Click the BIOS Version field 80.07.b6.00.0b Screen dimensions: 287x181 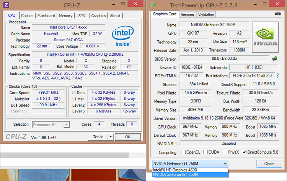click(224, 59)
